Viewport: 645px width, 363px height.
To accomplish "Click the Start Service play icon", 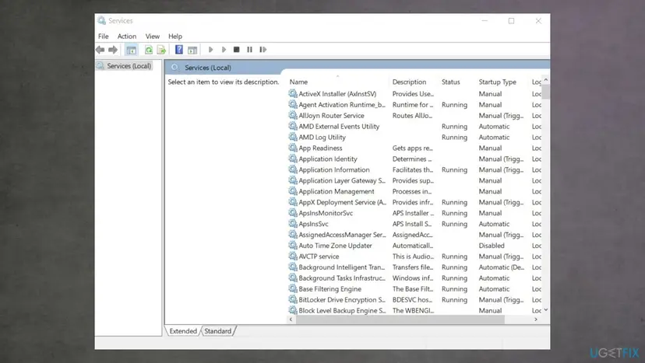I will pos(210,50).
